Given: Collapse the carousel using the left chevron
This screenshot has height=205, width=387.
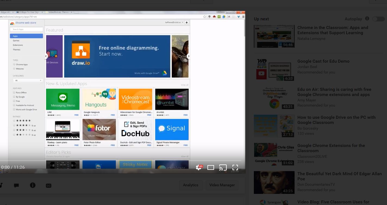Looking at the screenshot, I should (46, 56).
